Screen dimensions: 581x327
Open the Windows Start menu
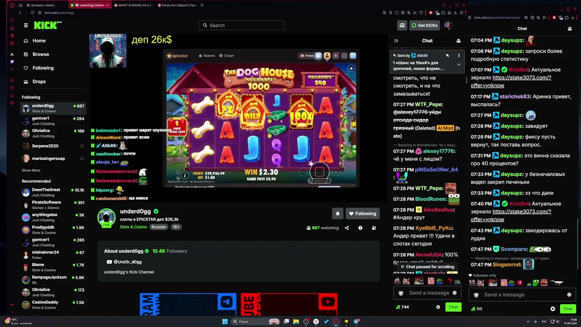point(225,322)
